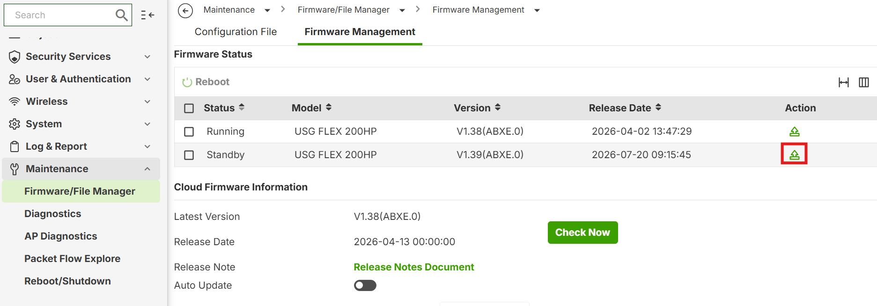Click the upload firmware icon for Running row
Viewport: 877px width, 306px height.
794,131
